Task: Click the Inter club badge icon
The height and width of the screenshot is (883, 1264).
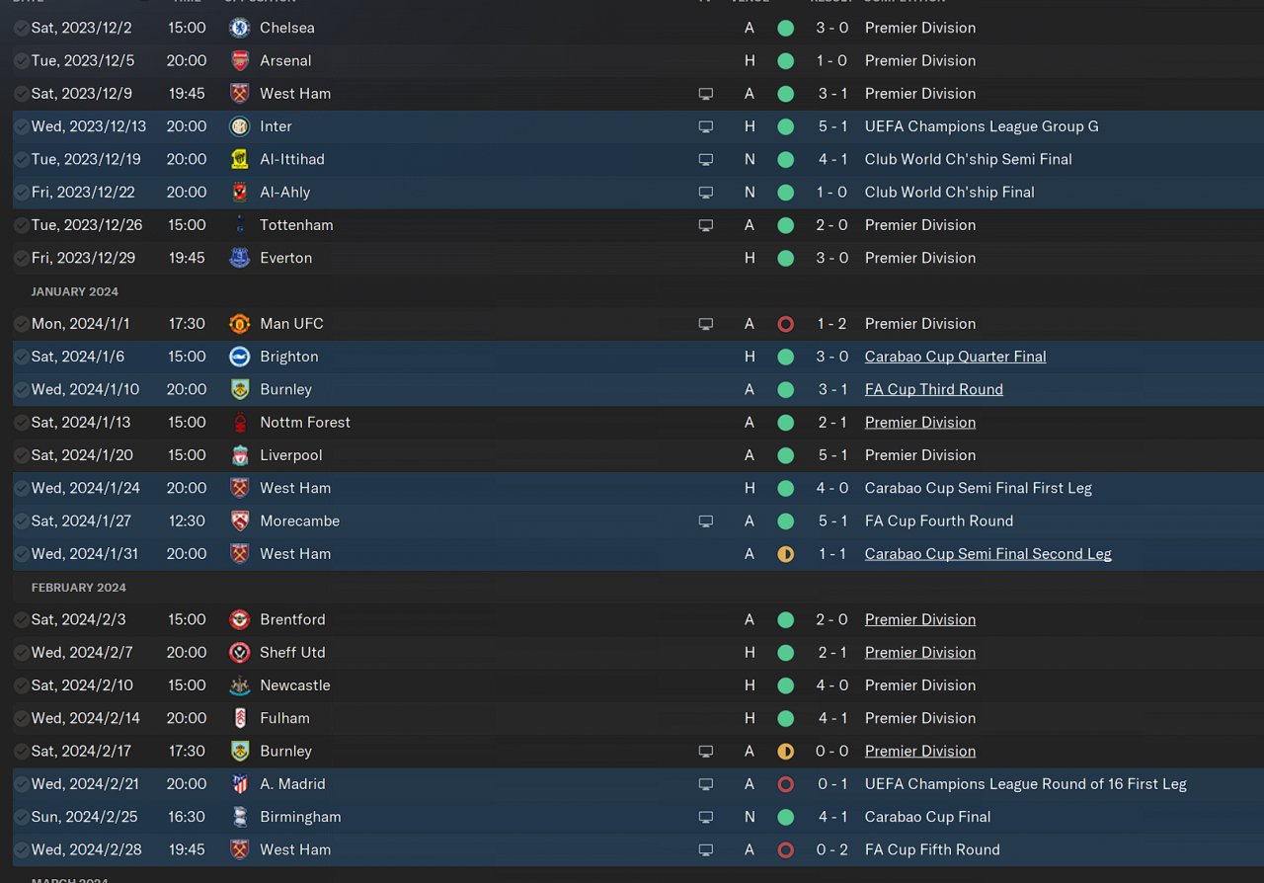Action: (x=239, y=126)
